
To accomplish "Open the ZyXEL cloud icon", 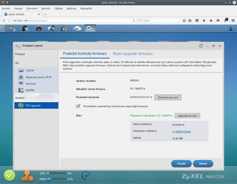I will coord(77,28).
